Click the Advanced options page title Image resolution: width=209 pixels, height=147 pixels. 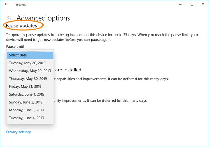point(43,18)
